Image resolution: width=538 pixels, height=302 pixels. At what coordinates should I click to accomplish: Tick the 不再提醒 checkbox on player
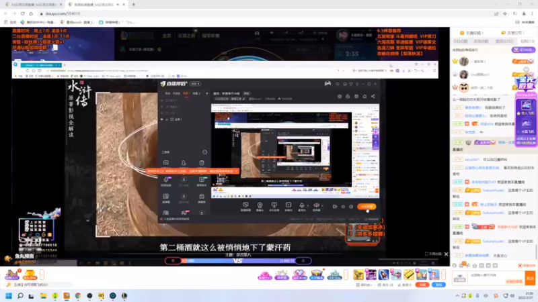point(426,254)
